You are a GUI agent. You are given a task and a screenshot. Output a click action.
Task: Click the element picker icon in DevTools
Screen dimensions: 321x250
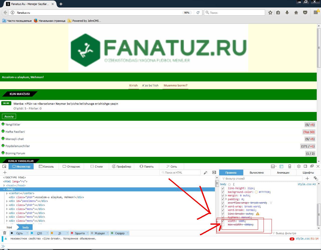[4, 166]
